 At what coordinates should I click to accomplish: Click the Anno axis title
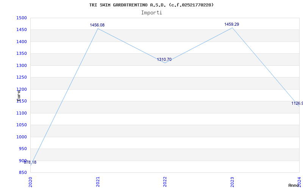294,185
